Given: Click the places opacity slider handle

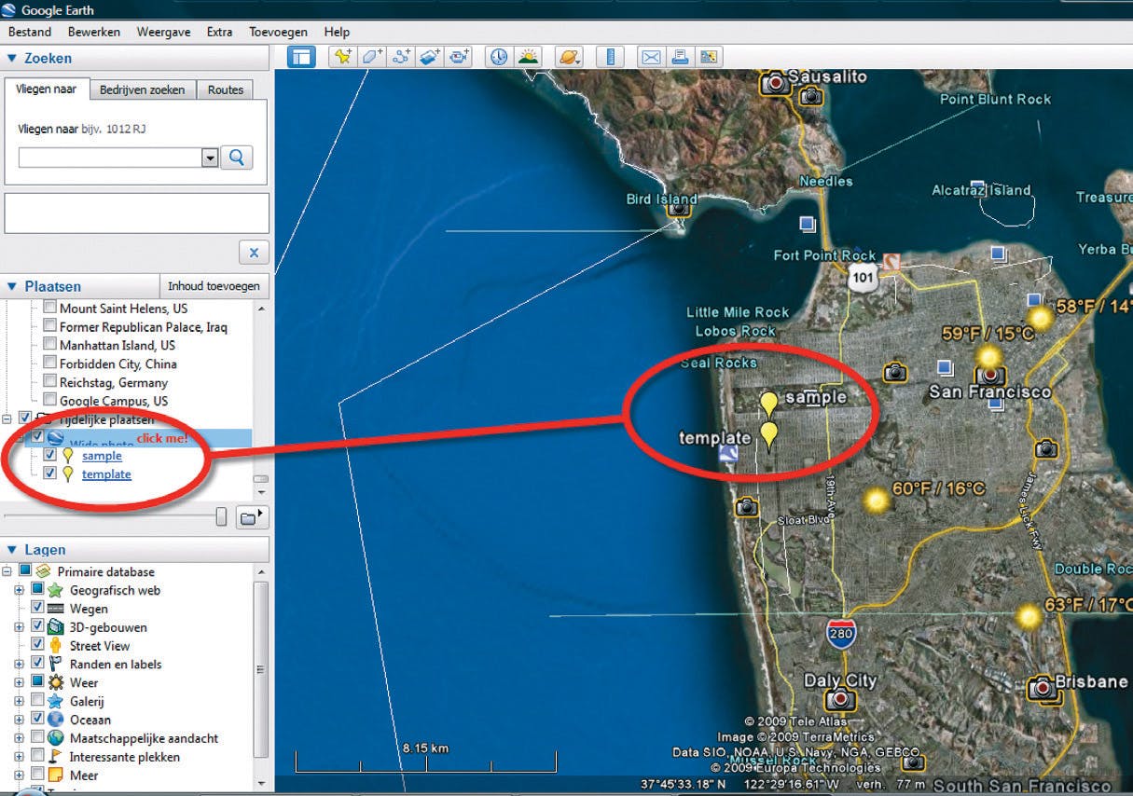Looking at the screenshot, I should click(x=221, y=517).
